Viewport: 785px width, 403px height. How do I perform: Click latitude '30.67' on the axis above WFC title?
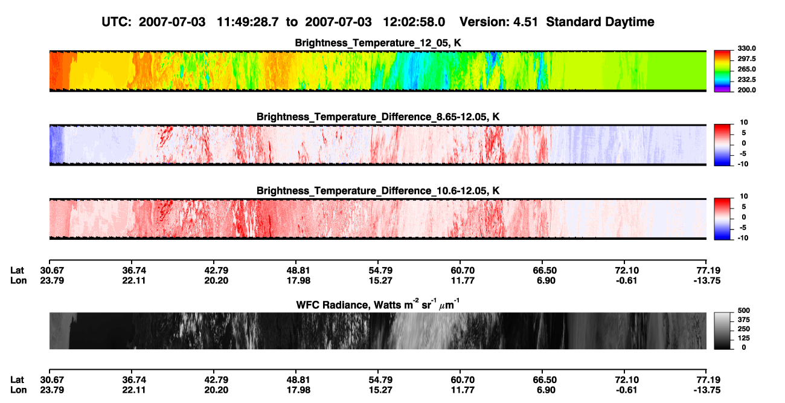click(53, 270)
